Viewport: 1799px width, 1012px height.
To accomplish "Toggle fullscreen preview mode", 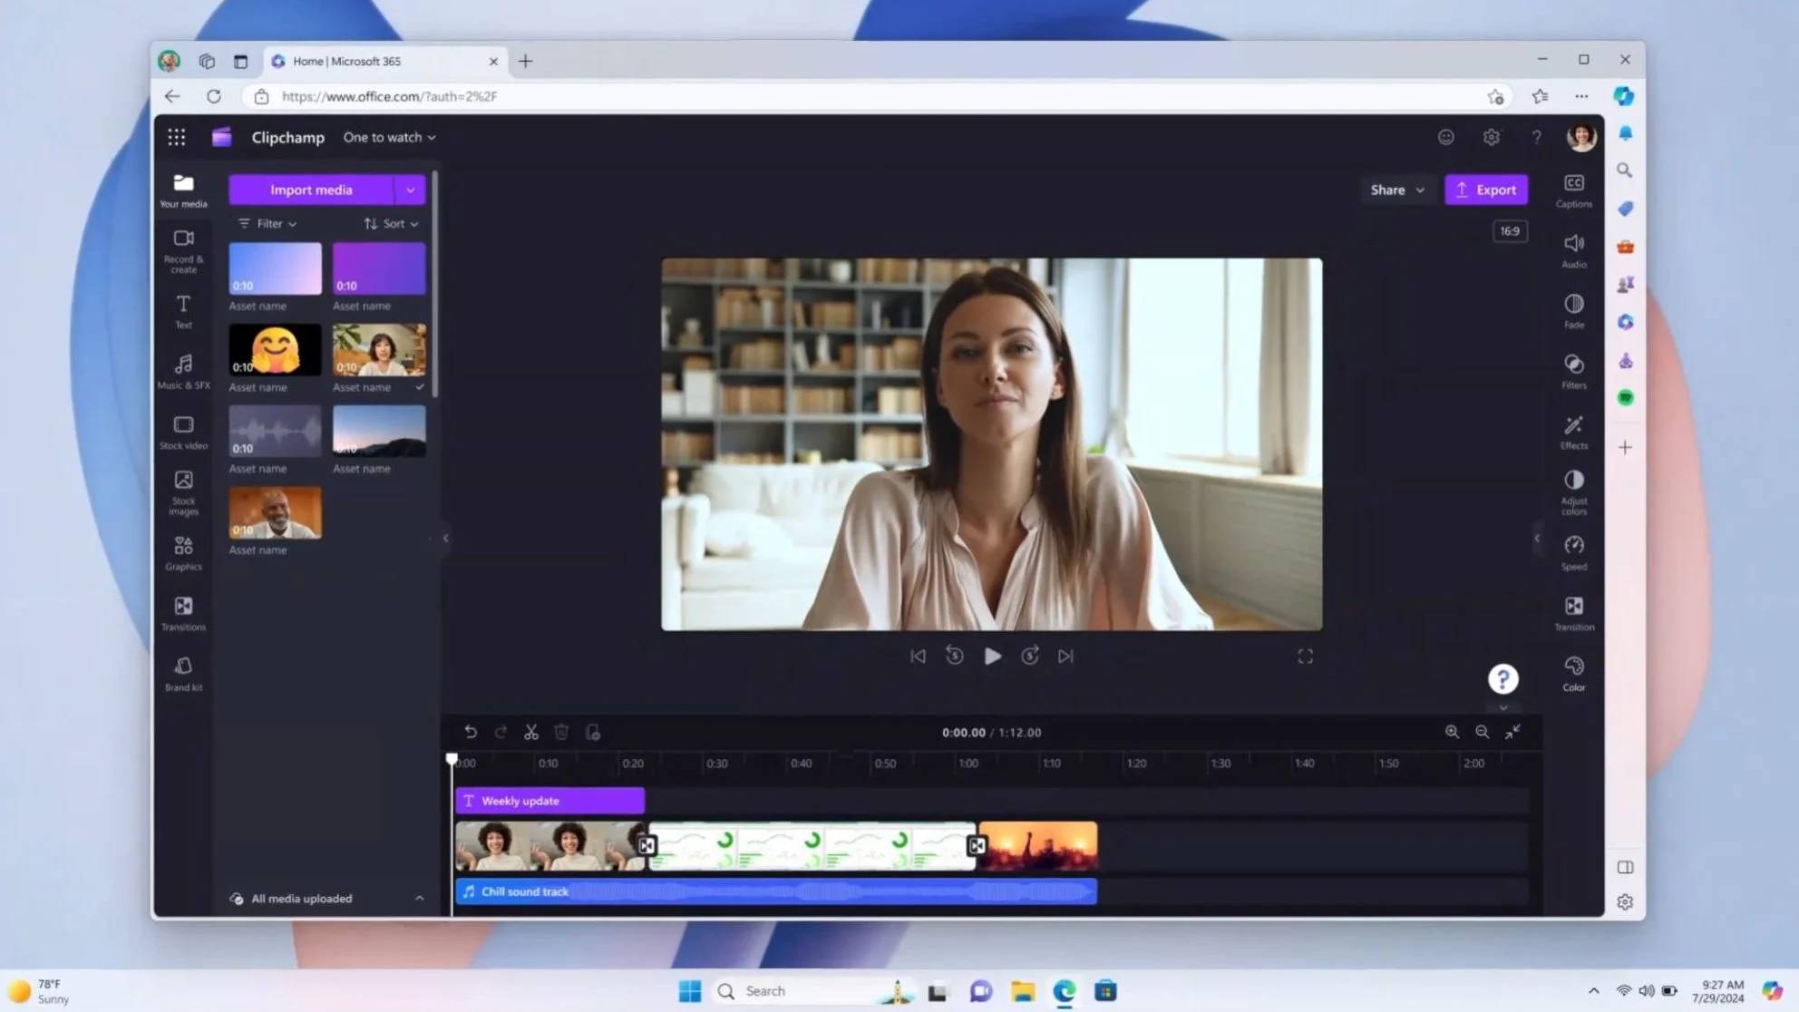I will click(x=1305, y=656).
